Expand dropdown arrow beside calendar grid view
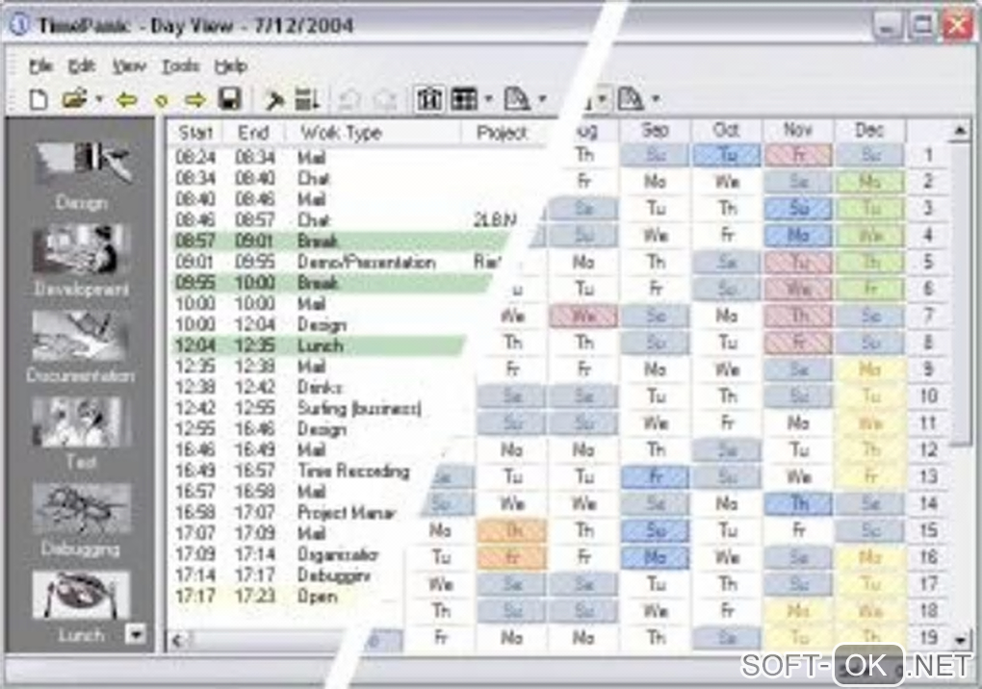Image resolution: width=982 pixels, height=689 pixels. 488,99
